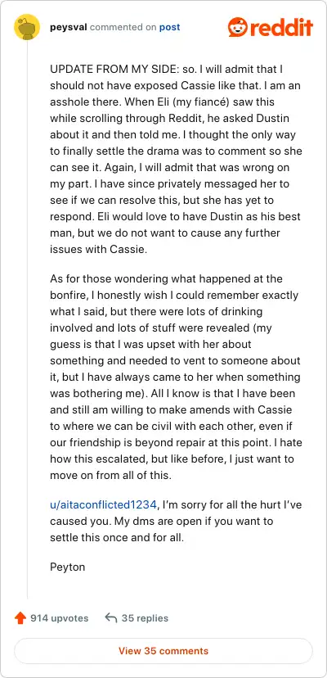The height and width of the screenshot is (678, 327).
Task: Click the "Peyton" signature text
Action: click(x=67, y=567)
